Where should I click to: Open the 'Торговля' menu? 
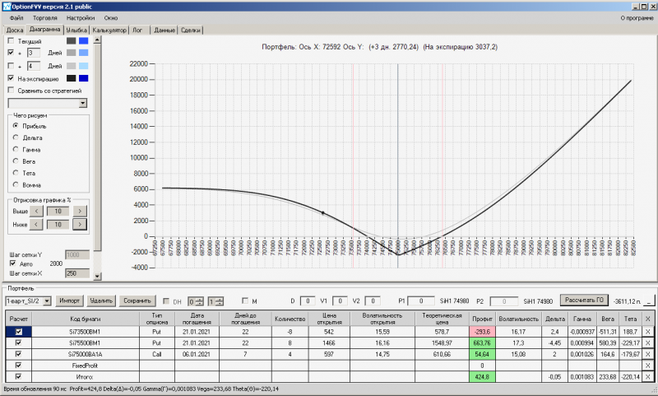(x=44, y=17)
